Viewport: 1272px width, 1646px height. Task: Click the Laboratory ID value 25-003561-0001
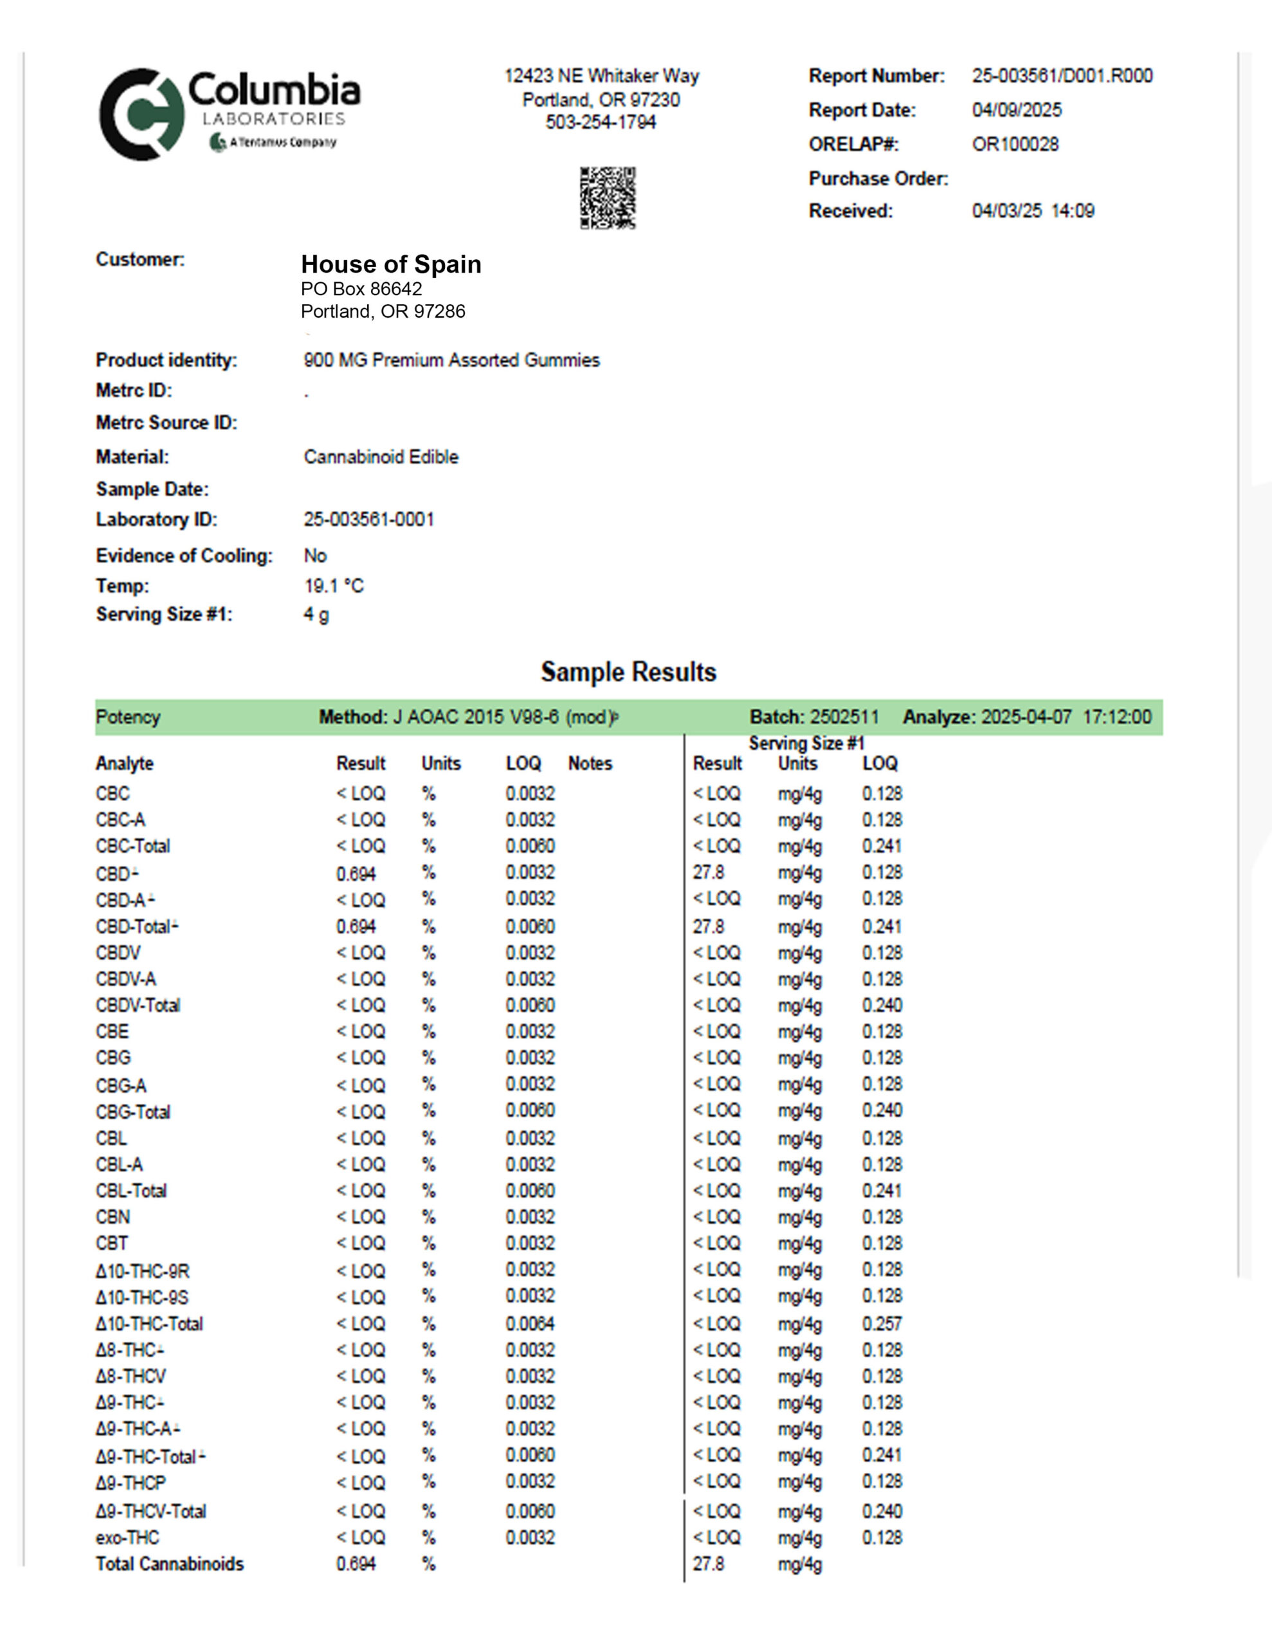pyautogui.click(x=368, y=520)
